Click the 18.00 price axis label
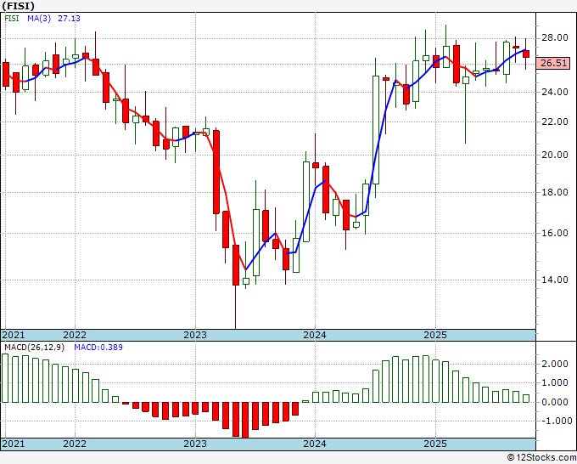Viewport: 577px width, 464px height. (555, 192)
